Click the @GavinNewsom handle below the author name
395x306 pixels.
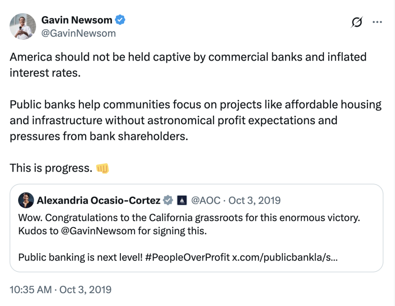[78, 33]
